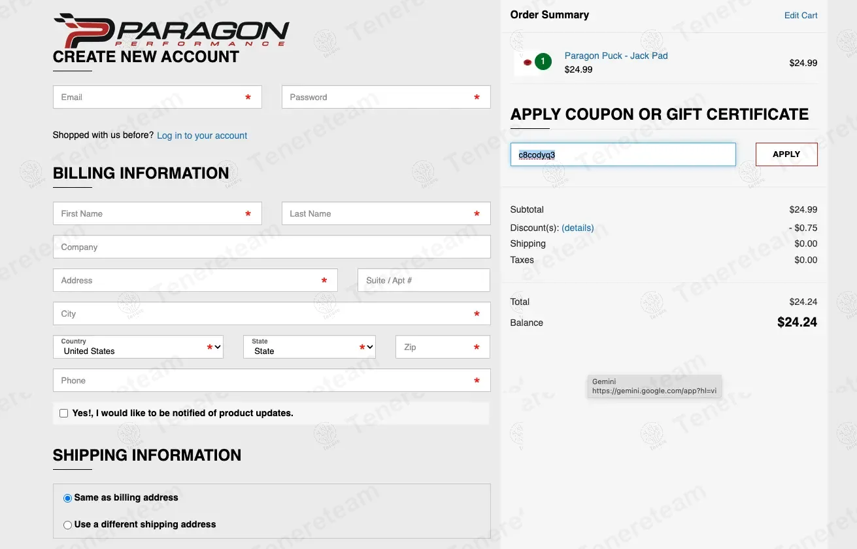The width and height of the screenshot is (857, 549).
Task: Focus the Company input field
Action: coord(271,247)
